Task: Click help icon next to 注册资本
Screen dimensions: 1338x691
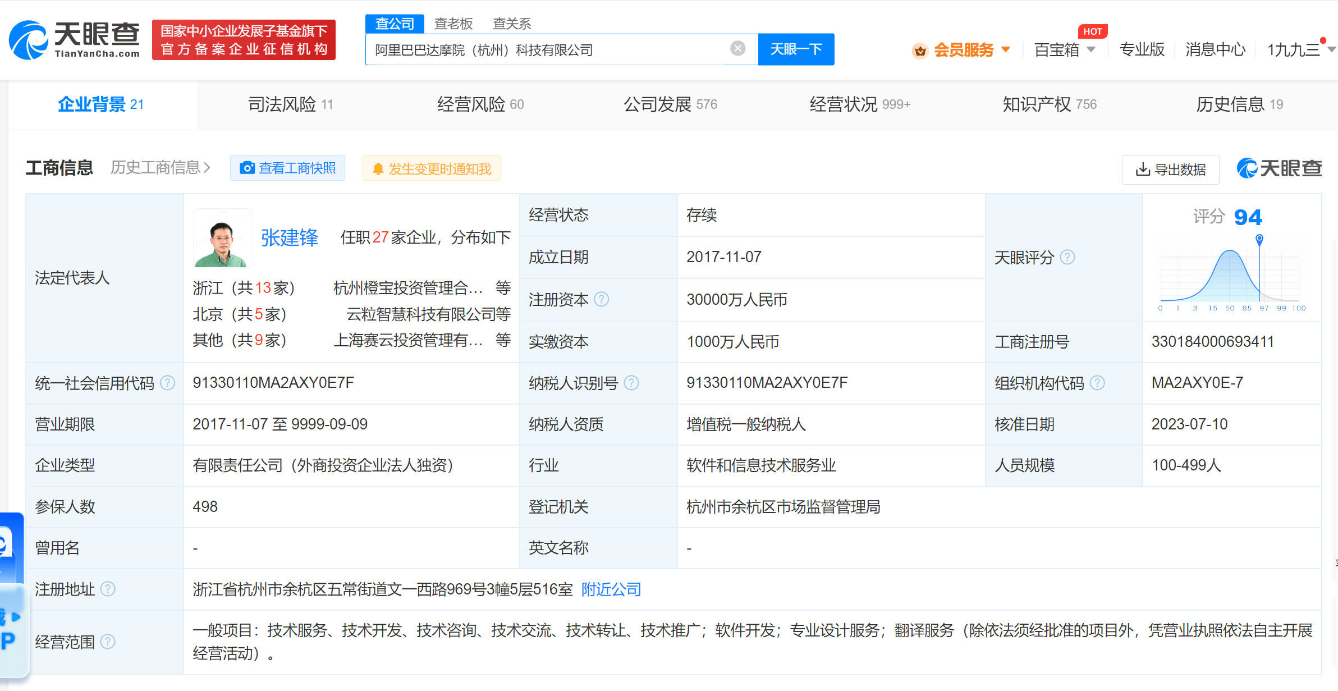Action: click(x=601, y=299)
